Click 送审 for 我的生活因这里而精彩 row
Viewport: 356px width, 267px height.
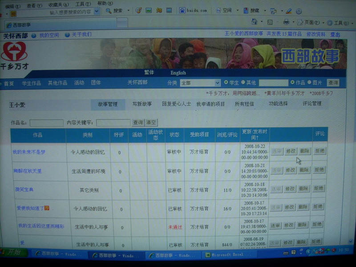[275, 225]
